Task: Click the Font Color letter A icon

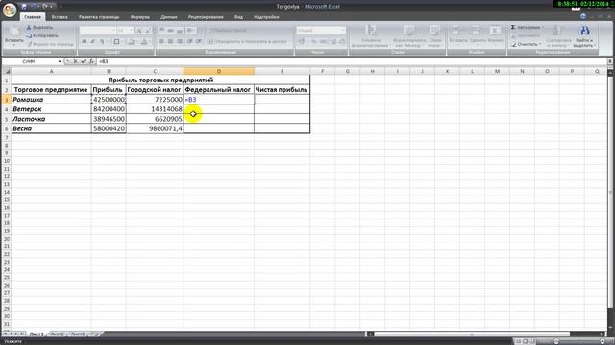Action: point(144,41)
